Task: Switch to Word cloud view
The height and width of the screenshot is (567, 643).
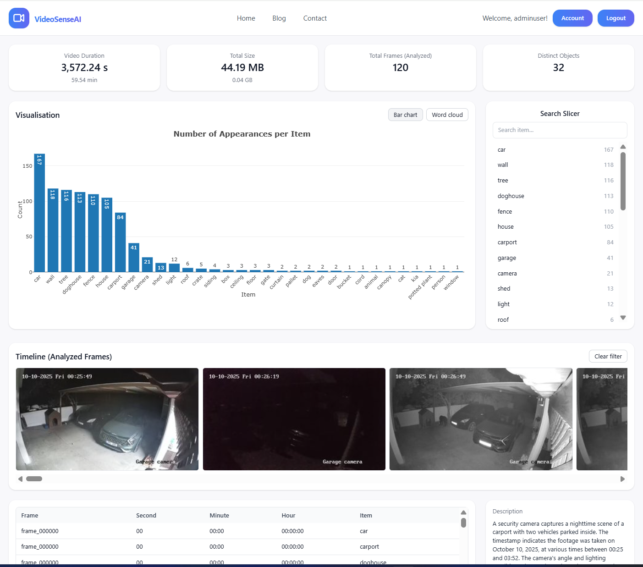Action: click(447, 115)
